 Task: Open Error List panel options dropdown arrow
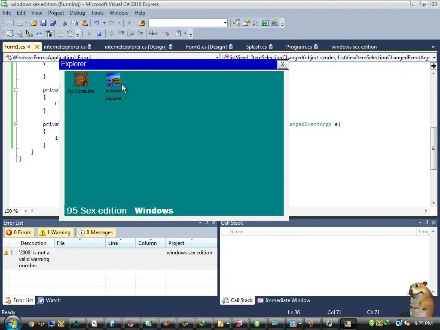click(200, 223)
